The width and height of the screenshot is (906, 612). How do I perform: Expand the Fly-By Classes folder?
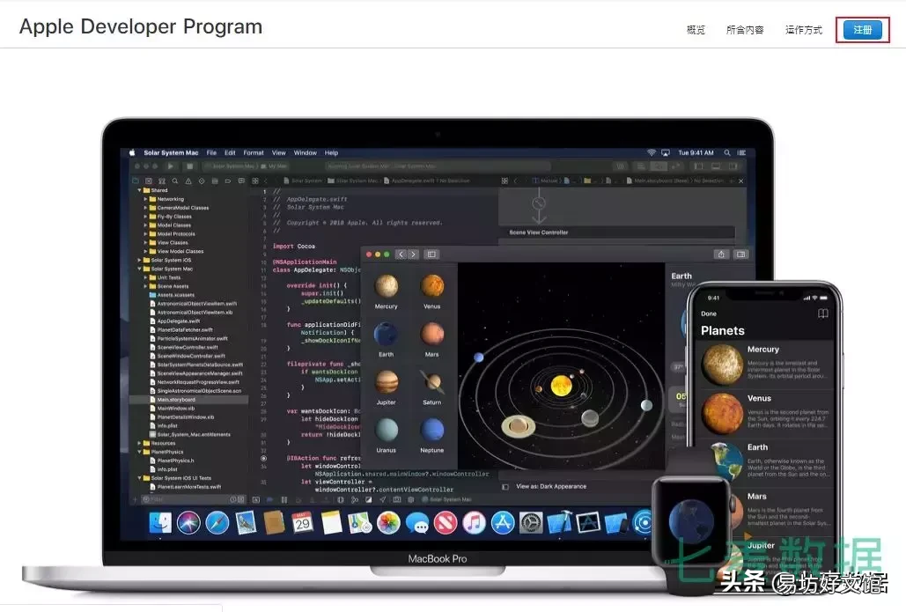(x=145, y=216)
